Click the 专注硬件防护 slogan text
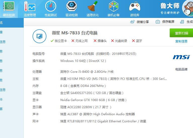 coord(170,13)
